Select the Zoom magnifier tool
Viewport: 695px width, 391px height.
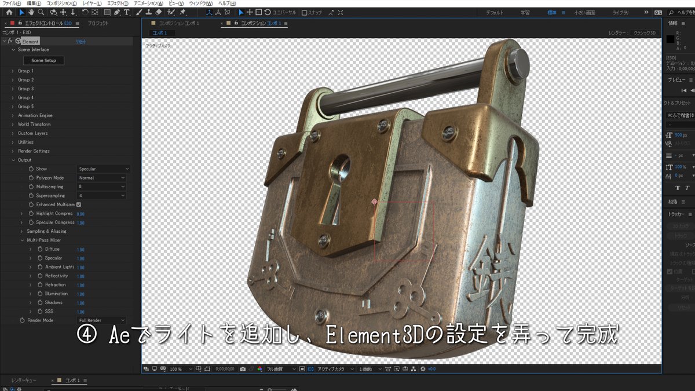(41, 12)
